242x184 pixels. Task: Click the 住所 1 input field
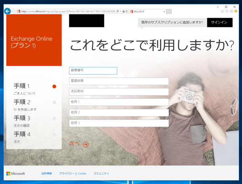pos(119,102)
